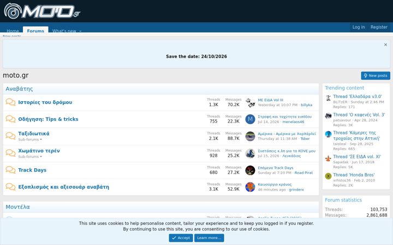Screen dimensions: 393x245
Task: Click xrhstos36's avatar in trending
Action: tap(328, 176)
